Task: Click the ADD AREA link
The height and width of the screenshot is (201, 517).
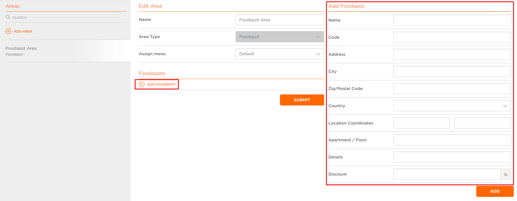Action: coord(23,31)
